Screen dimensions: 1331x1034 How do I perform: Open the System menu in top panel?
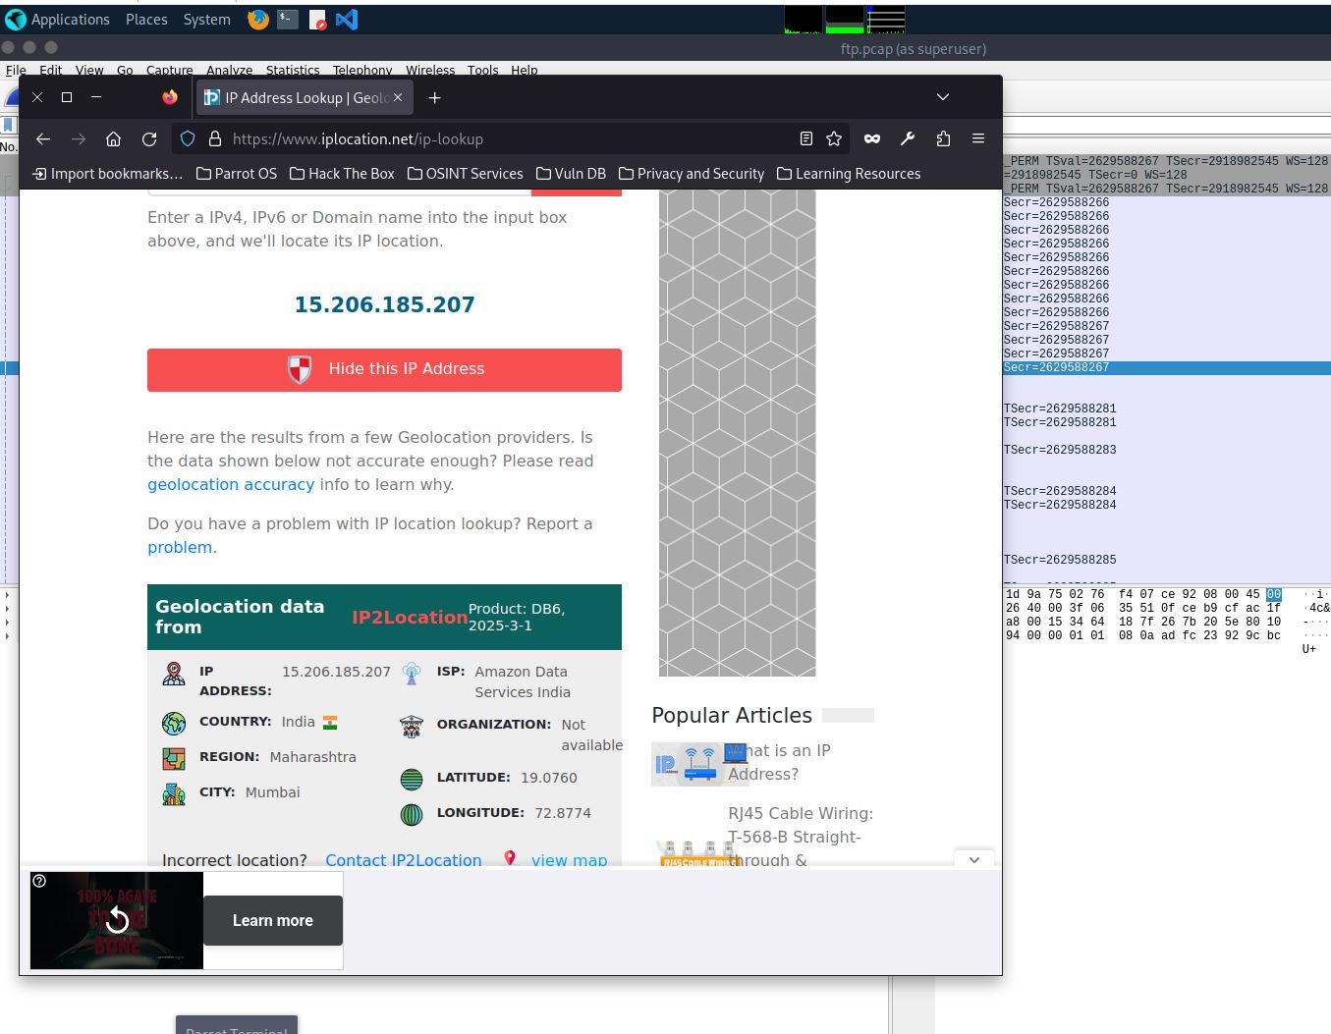[206, 19]
